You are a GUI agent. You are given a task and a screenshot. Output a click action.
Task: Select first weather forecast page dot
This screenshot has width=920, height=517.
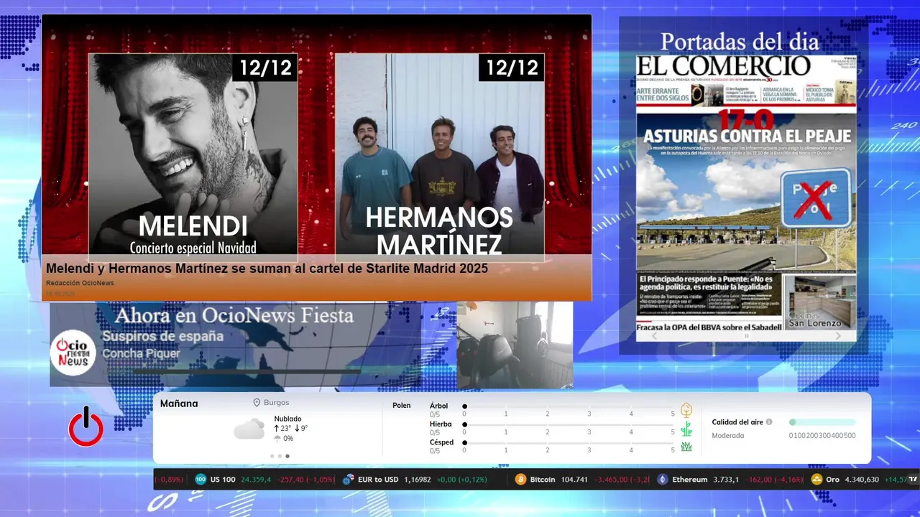[x=272, y=456]
